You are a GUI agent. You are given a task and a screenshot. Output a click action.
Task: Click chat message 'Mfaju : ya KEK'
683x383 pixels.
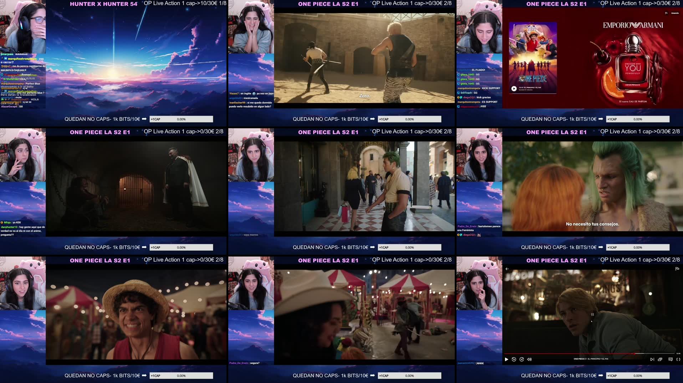11,223
